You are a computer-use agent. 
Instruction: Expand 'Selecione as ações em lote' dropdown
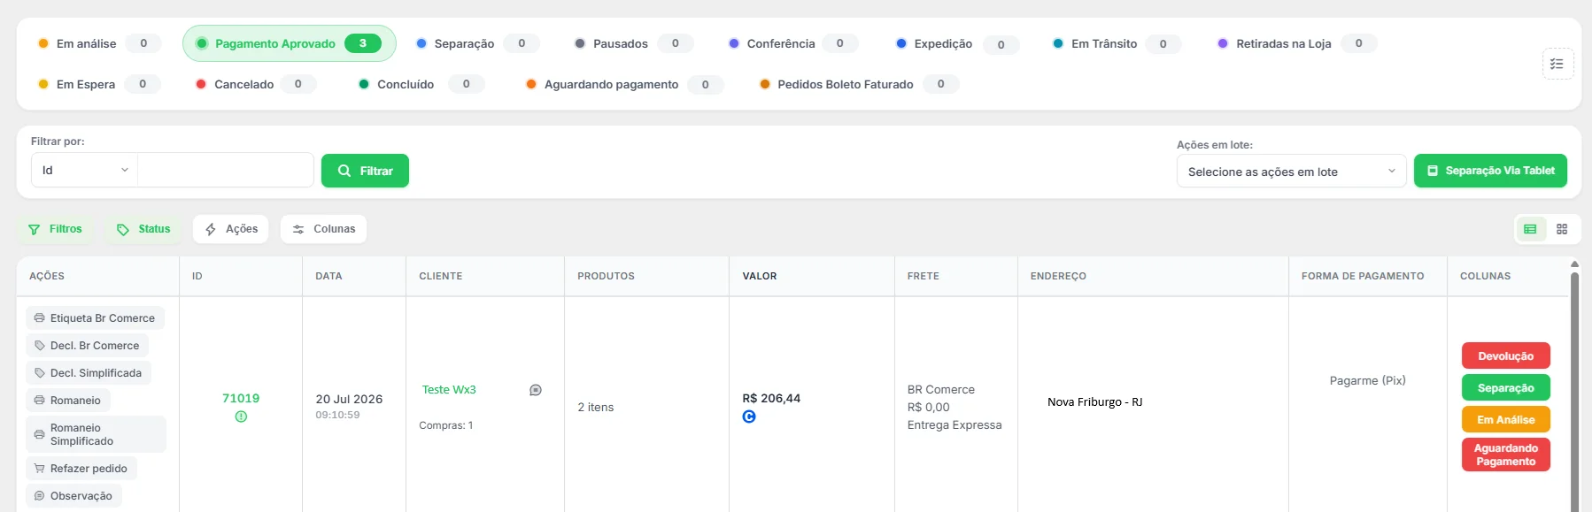pos(1291,172)
